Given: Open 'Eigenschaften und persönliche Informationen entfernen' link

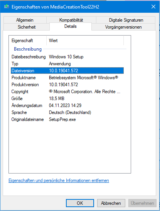Looking at the screenshot, I should [x=59, y=180].
